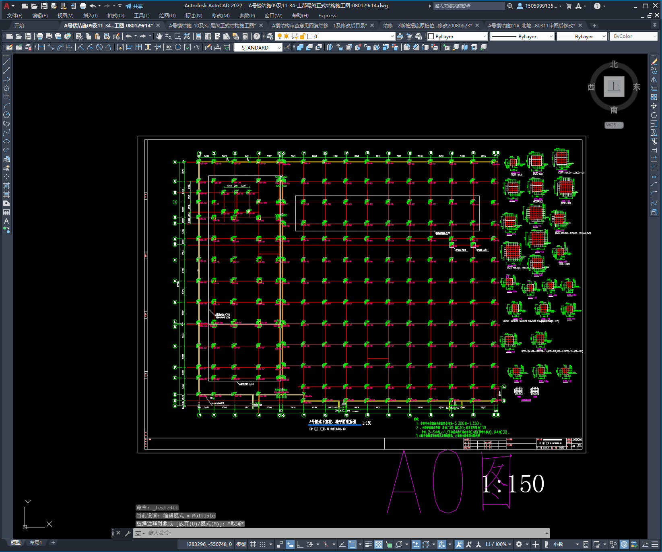Click the add layout plus button
Viewport: 662px width, 552px height.
coord(53,543)
